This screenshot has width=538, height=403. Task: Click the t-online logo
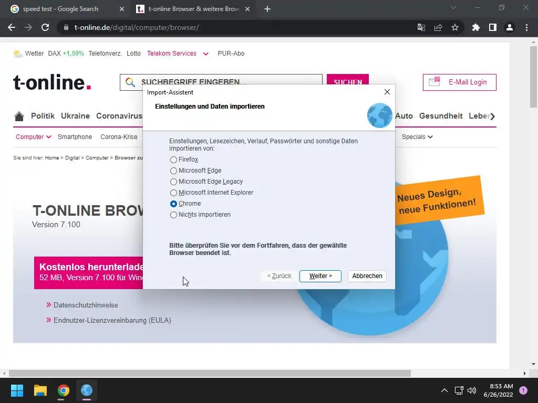click(52, 82)
